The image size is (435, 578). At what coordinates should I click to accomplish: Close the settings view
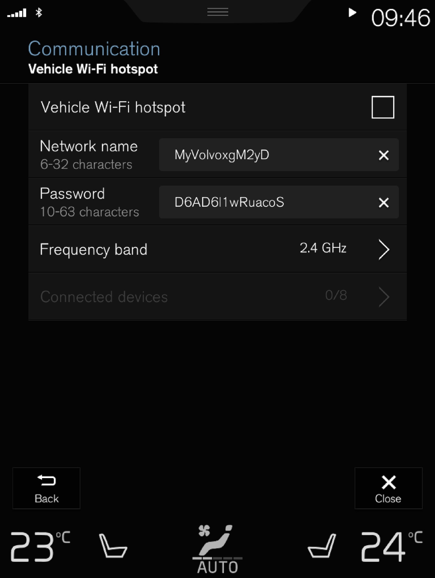388,488
